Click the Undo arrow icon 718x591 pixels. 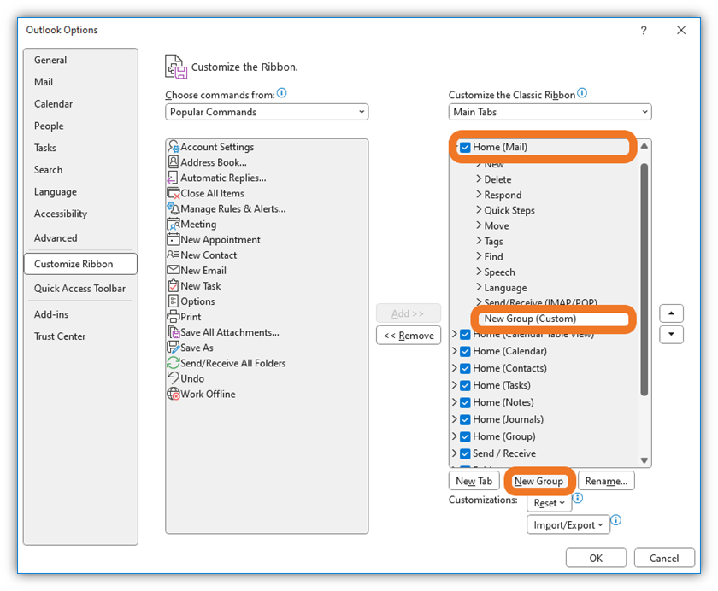(x=173, y=377)
